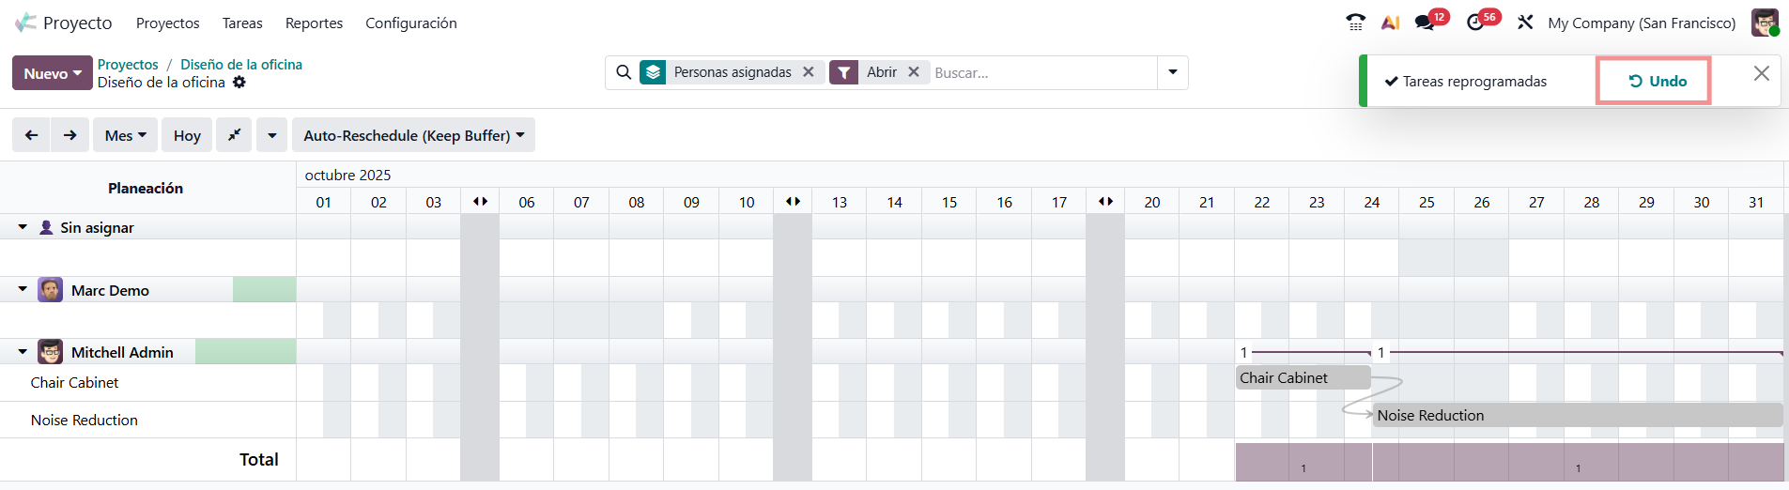This screenshot has height=490, width=1789.
Task: Open the Mes scale dropdown
Action: coord(125,135)
